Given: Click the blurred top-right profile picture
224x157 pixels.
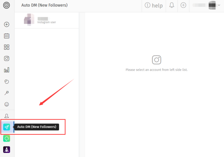Looking at the screenshot, I should point(212,5).
